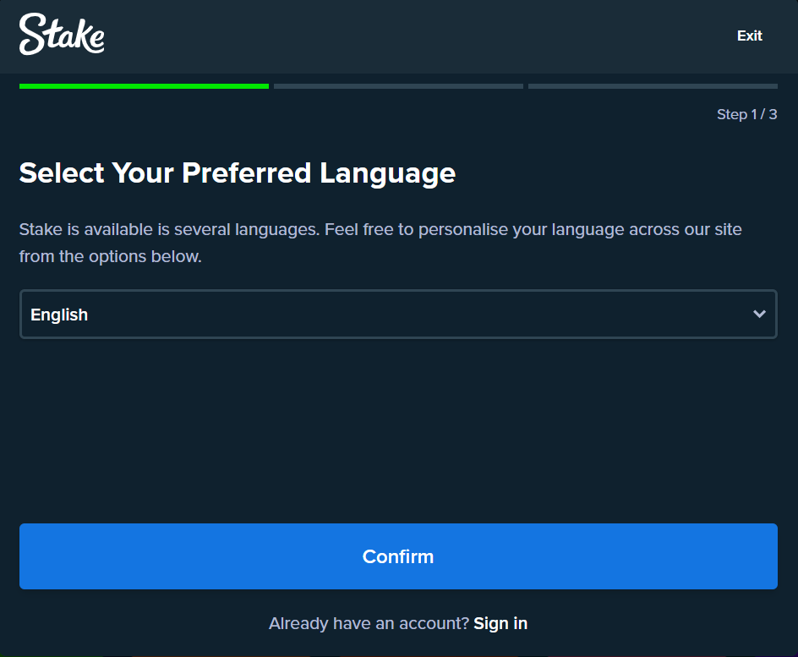Click the second grey progress segment
The image size is (798, 657).
tap(398, 86)
